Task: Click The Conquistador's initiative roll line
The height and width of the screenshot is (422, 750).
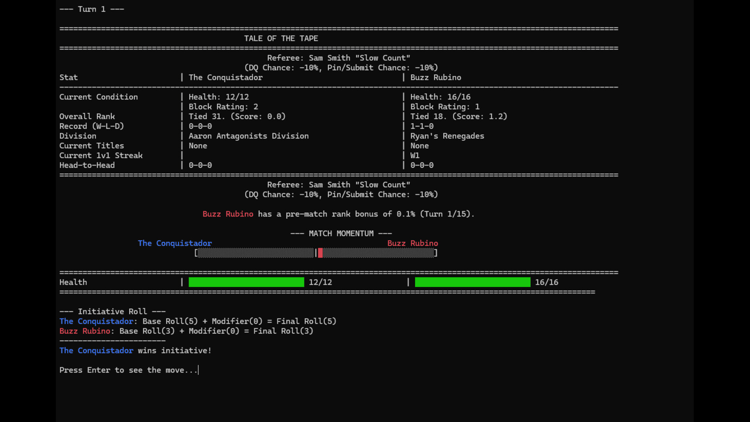Action: point(198,321)
